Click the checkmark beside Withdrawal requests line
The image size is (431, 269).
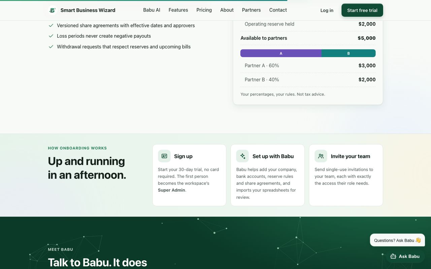[x=51, y=47]
